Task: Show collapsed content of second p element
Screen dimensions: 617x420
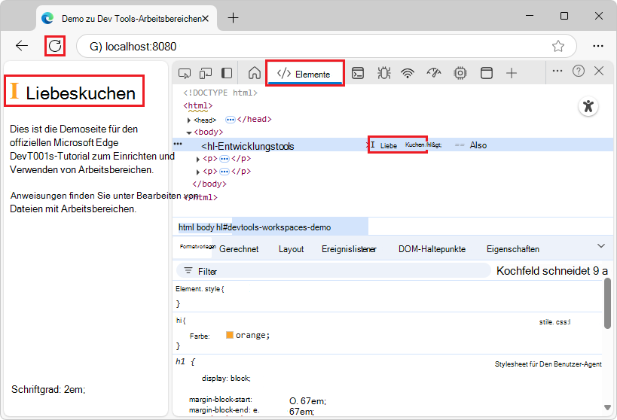Action: click(225, 172)
